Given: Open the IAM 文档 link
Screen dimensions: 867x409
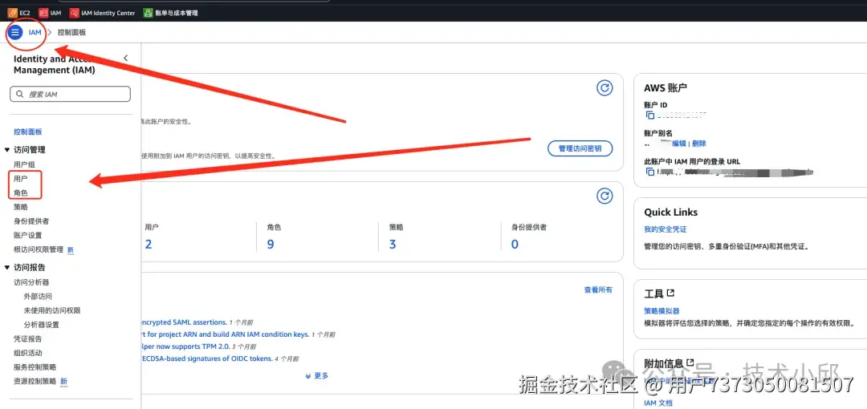Looking at the screenshot, I should pyautogui.click(x=658, y=403).
